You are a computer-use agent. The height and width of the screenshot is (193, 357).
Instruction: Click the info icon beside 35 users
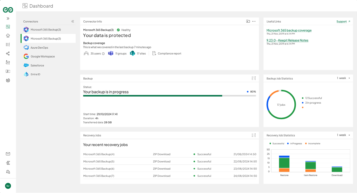tap(103, 54)
